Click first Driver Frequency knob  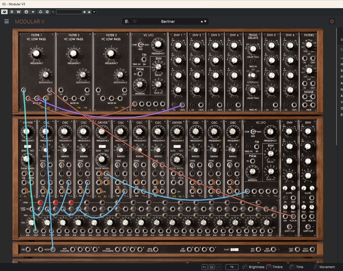(26, 132)
